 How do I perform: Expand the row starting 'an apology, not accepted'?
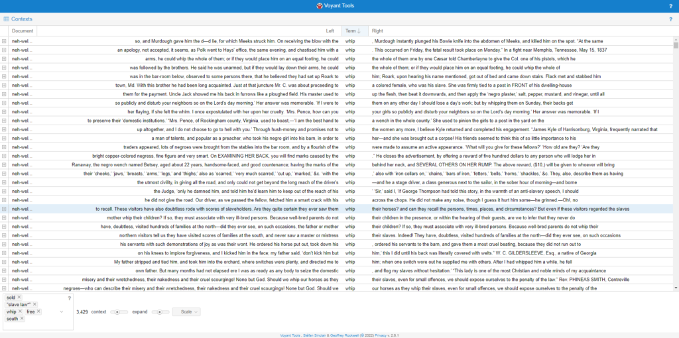[x=4, y=50]
